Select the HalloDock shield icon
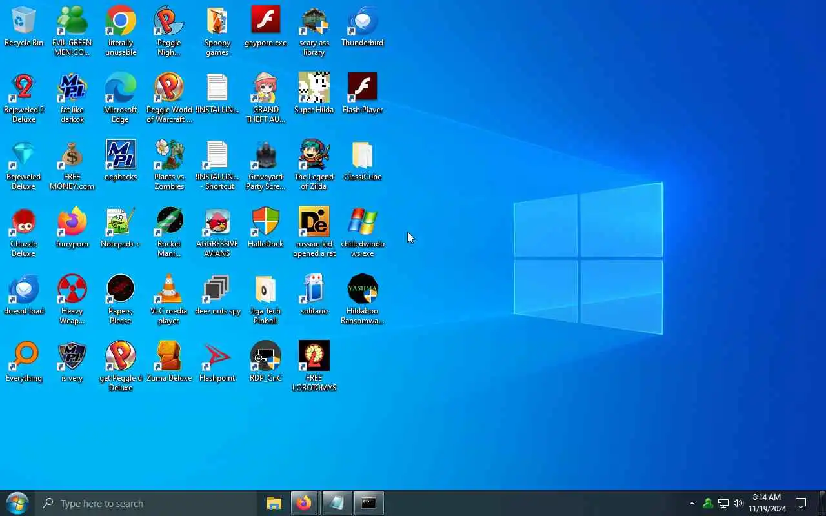Screen dimensions: 826x516 click(x=266, y=228)
